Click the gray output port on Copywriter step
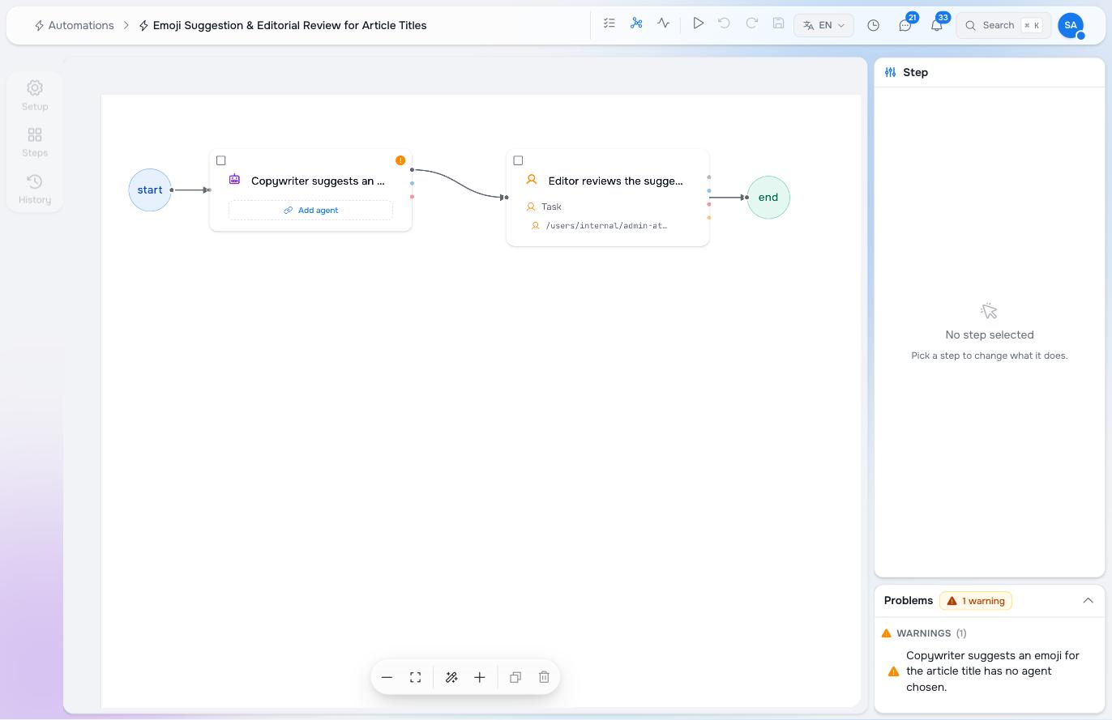Image resolution: width=1112 pixels, height=720 pixels. coord(412,170)
